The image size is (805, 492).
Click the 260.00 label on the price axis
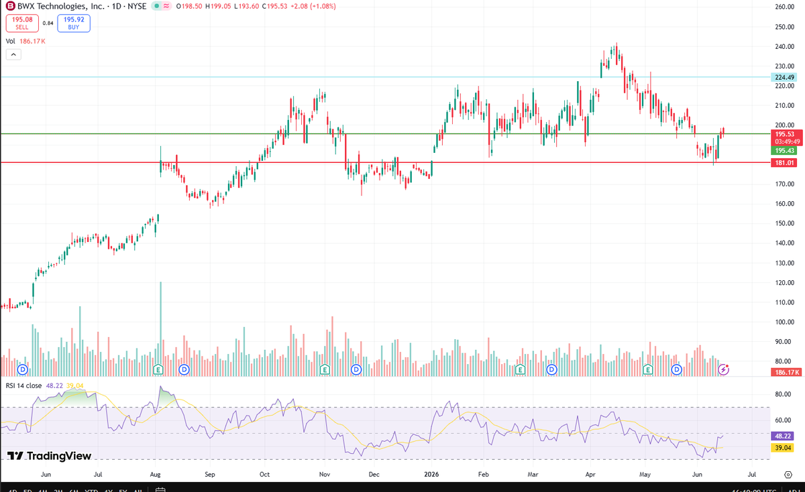785,7
